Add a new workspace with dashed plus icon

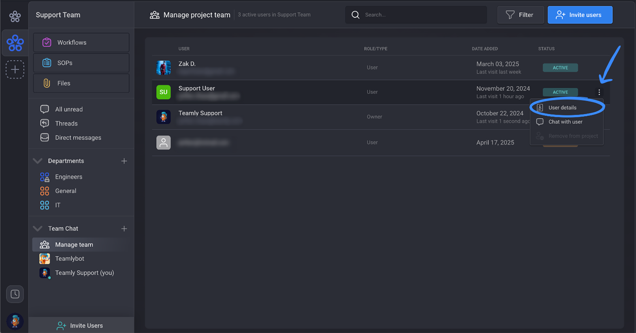click(15, 69)
